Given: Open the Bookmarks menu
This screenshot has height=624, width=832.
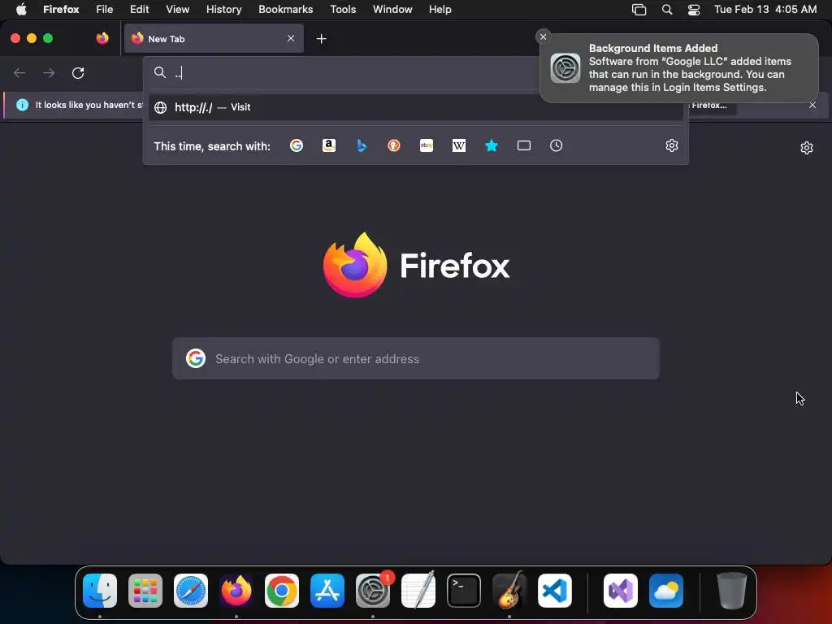Looking at the screenshot, I should coord(285,9).
